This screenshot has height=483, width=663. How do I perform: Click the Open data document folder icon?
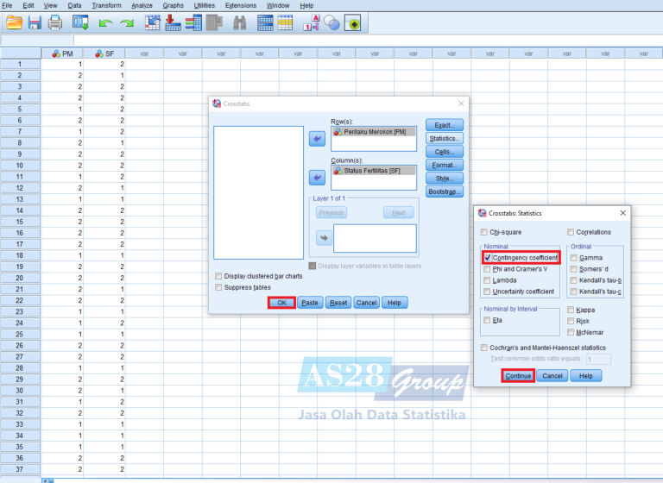pos(14,24)
